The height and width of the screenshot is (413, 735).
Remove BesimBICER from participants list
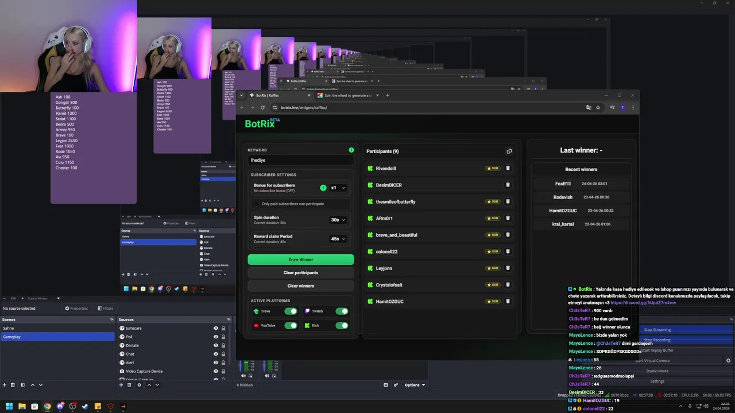[508, 185]
